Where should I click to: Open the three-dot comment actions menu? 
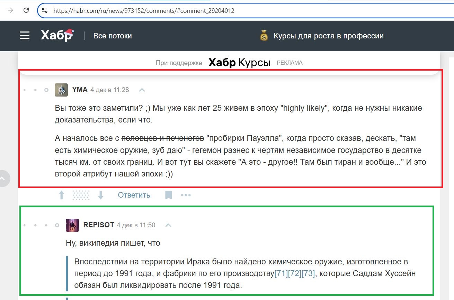[186, 195]
